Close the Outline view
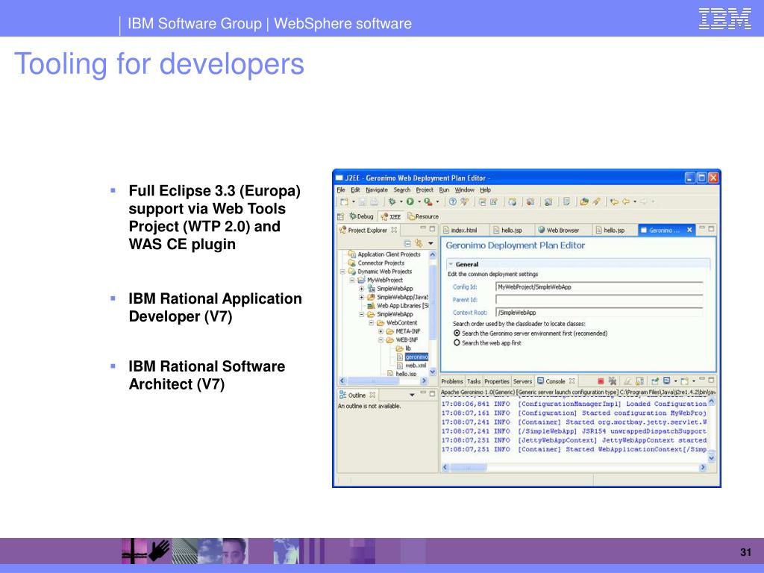This screenshot has width=764, height=573. 372,395
